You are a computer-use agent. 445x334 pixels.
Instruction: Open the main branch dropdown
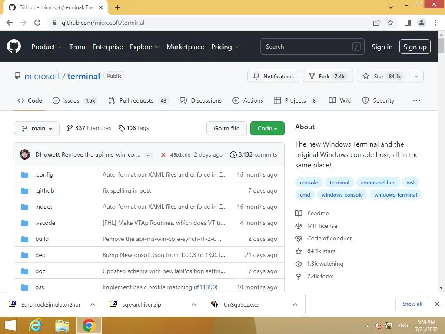tap(37, 128)
